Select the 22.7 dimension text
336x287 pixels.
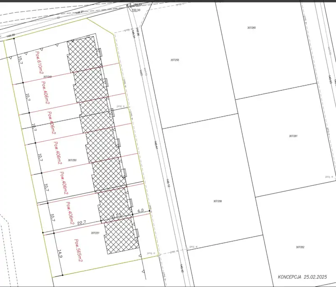(82, 223)
